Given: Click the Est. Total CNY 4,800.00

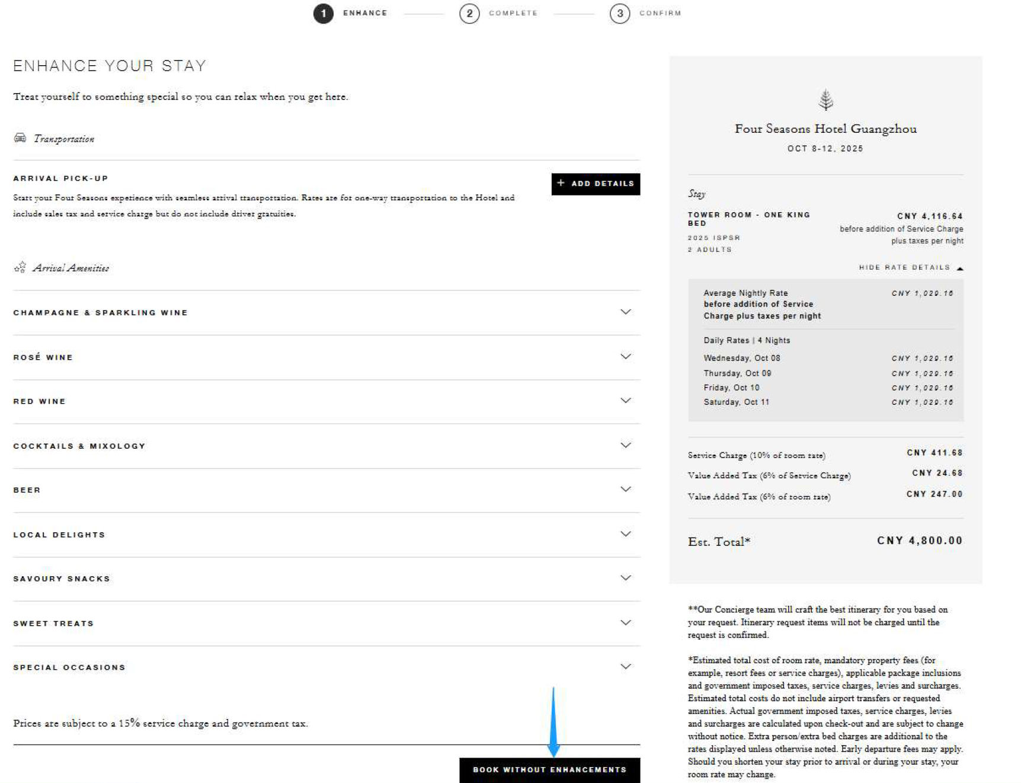Looking at the screenshot, I should pyautogui.click(x=920, y=541).
